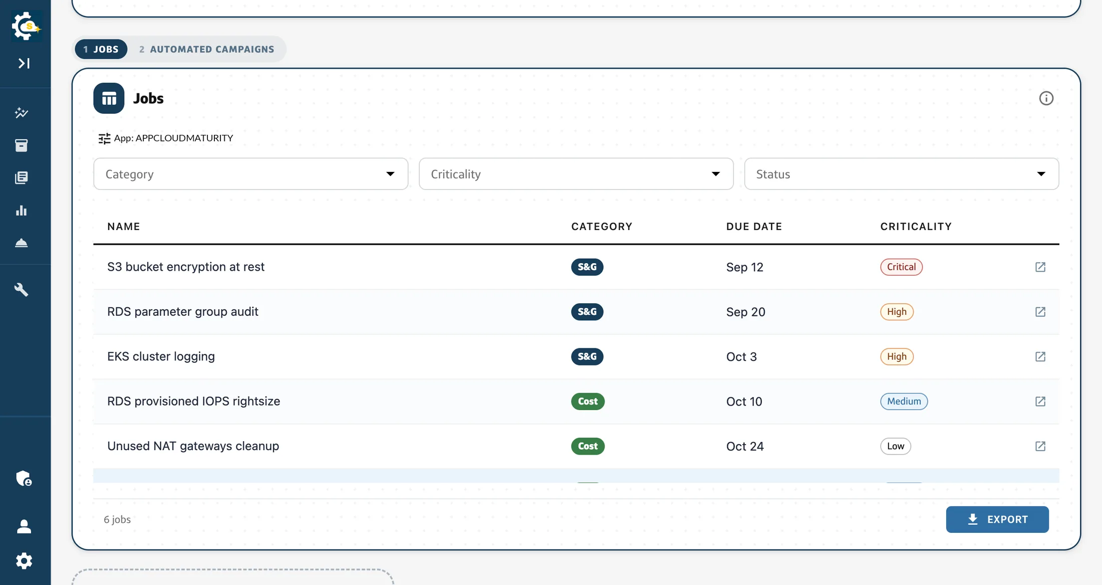Click the Critical criticality badge
Viewport: 1102px width, 585px height.
pos(901,267)
